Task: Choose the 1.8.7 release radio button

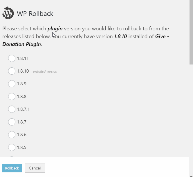Action: click(x=12, y=122)
